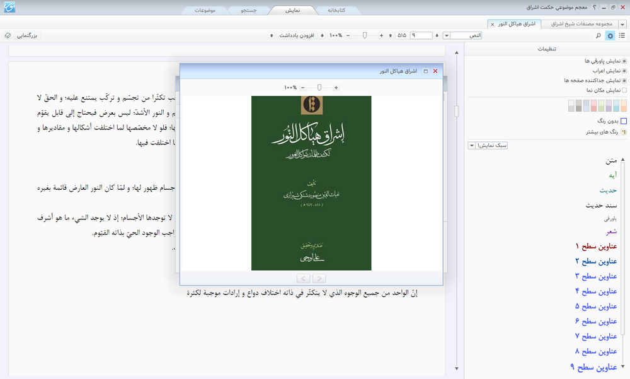Select عناوین سطح ۳ style entry

pos(596,276)
